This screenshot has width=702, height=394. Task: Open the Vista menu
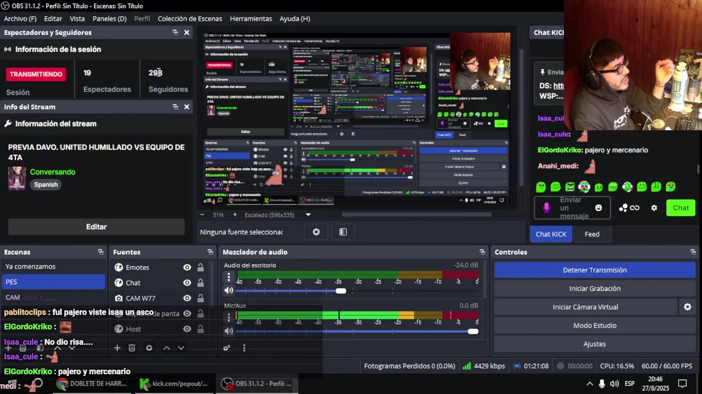pos(77,19)
